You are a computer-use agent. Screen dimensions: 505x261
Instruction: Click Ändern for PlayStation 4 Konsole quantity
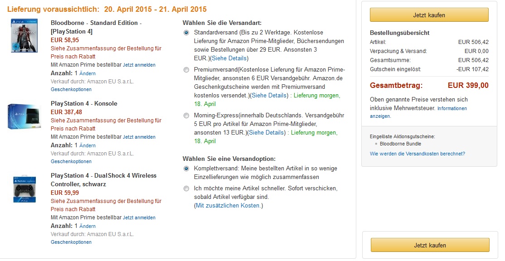click(87, 145)
